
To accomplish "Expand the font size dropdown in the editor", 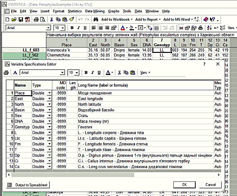I will 77,73.
